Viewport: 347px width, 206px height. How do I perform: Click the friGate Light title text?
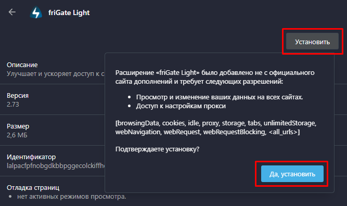coord(69,12)
